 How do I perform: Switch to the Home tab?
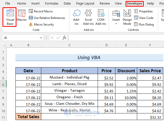(x=22, y=4)
